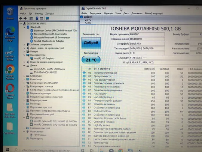Click the SATA/600 transfer mode field

click(147, 48)
